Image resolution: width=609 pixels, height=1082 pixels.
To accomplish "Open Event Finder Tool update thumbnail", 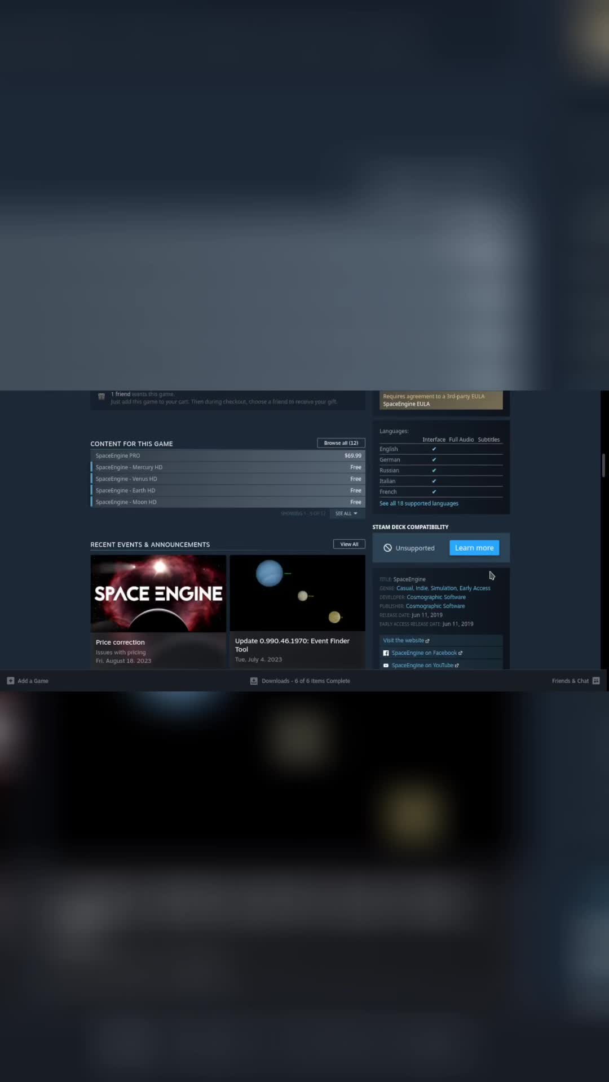I will pos(298,593).
